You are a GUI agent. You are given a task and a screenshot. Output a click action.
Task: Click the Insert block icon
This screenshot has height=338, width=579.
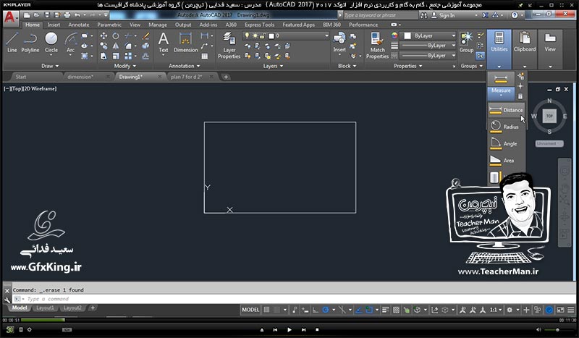click(x=339, y=43)
